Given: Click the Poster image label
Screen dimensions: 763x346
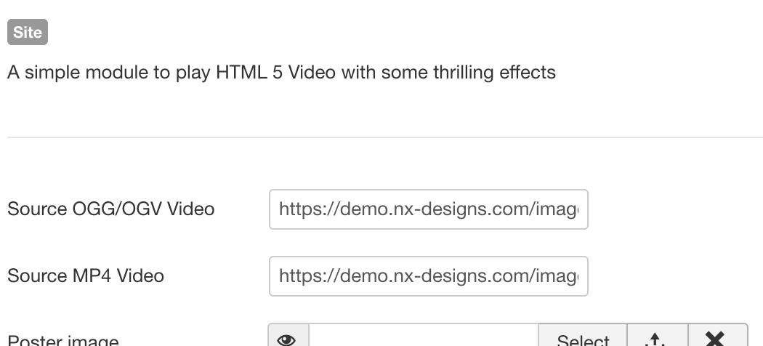Looking at the screenshot, I should 63,339.
